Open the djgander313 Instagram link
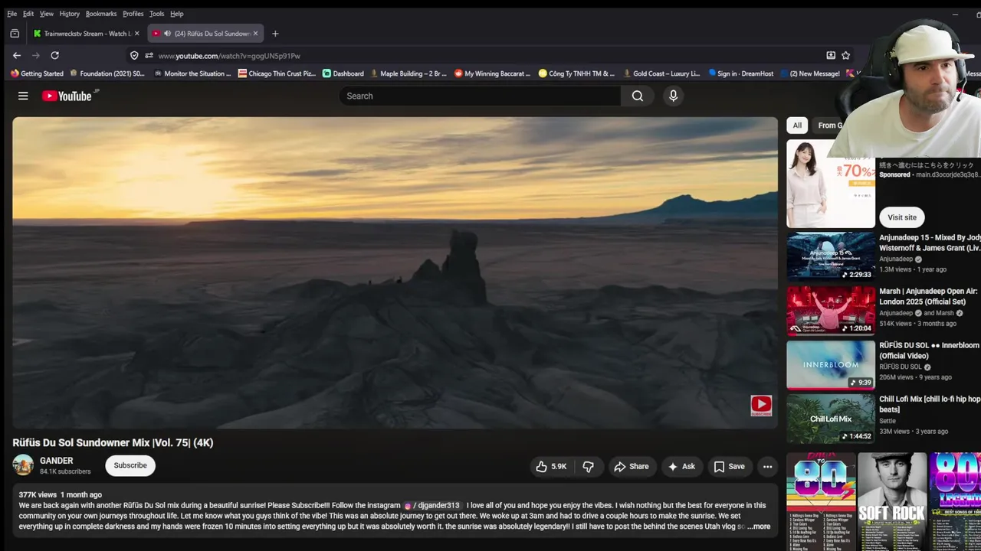 432,505
